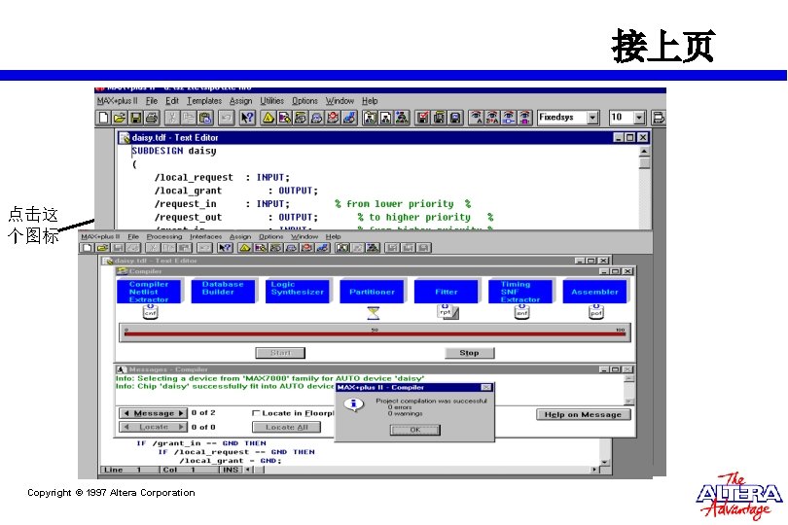The height and width of the screenshot is (525, 788).
Task: Click the Fitter module box
Action: tap(447, 292)
